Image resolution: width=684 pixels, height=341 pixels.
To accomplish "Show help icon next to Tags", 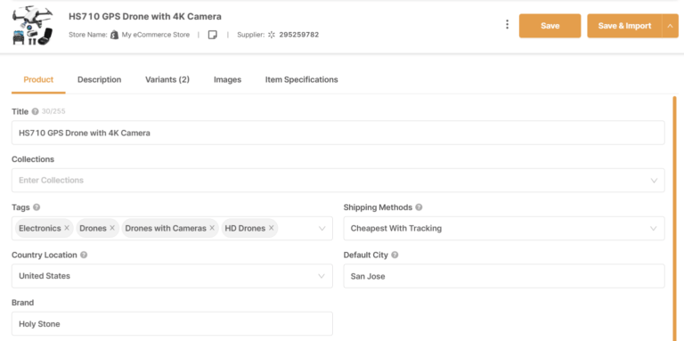I will point(37,207).
